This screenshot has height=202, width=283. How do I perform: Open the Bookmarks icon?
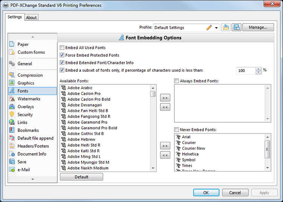(12, 130)
